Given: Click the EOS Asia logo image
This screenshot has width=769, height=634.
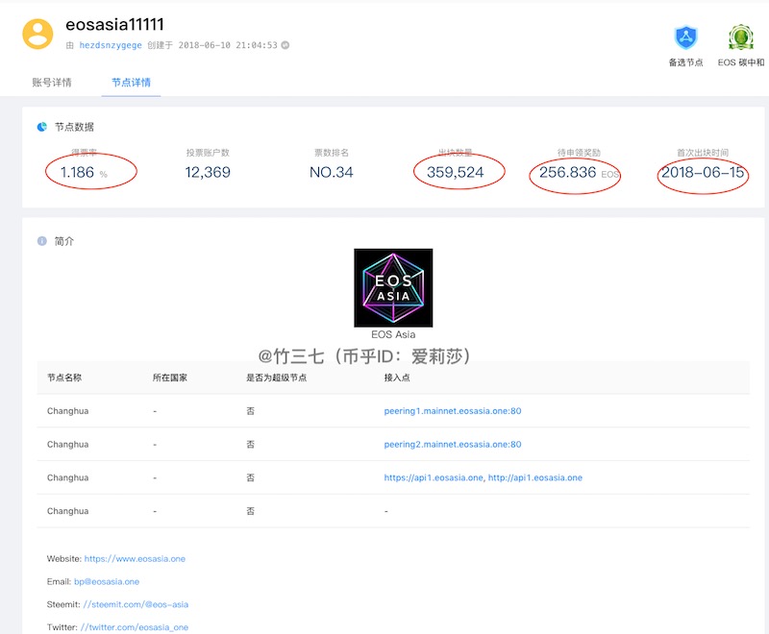Looking at the screenshot, I should (x=393, y=287).
